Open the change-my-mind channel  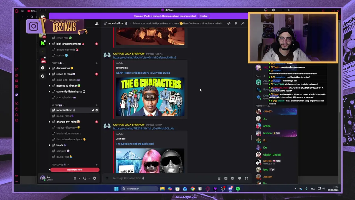[74, 122]
